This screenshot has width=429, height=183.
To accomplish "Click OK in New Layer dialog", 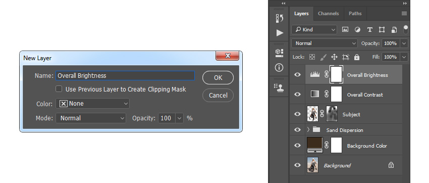I will pos(218,77).
